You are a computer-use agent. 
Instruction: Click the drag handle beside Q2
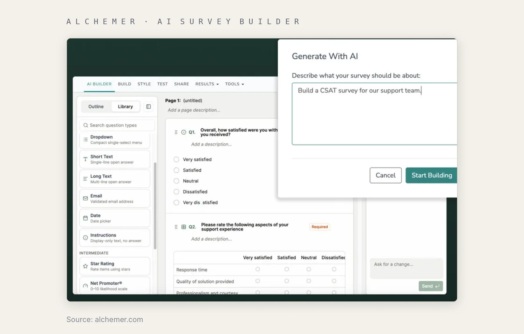point(176,227)
